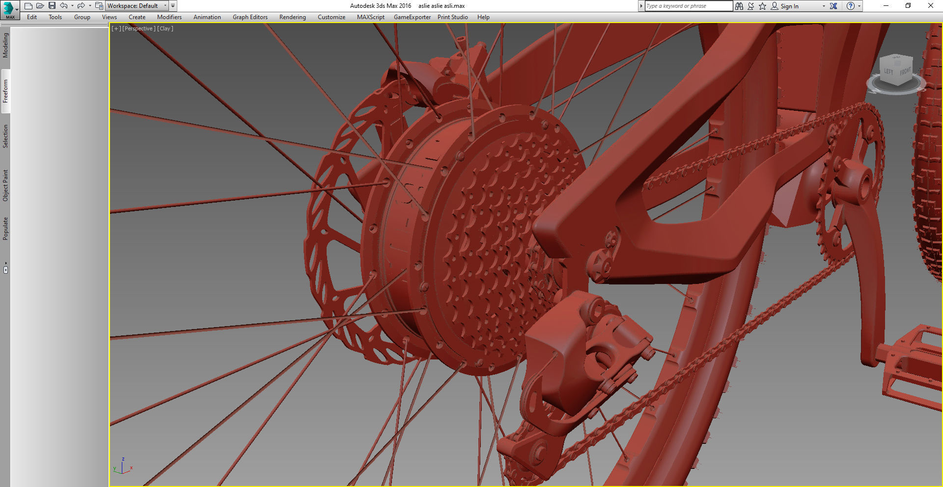
Task: Click the Sign In button
Action: click(x=785, y=6)
